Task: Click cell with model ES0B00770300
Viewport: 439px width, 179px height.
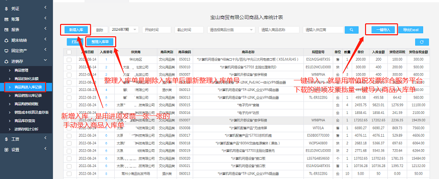Action: pyautogui.click(x=318, y=136)
